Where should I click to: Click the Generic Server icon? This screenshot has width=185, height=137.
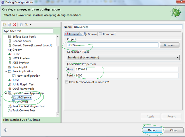pos(10,41)
